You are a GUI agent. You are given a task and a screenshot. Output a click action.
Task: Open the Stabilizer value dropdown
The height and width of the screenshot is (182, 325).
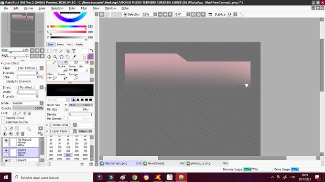click(235, 14)
